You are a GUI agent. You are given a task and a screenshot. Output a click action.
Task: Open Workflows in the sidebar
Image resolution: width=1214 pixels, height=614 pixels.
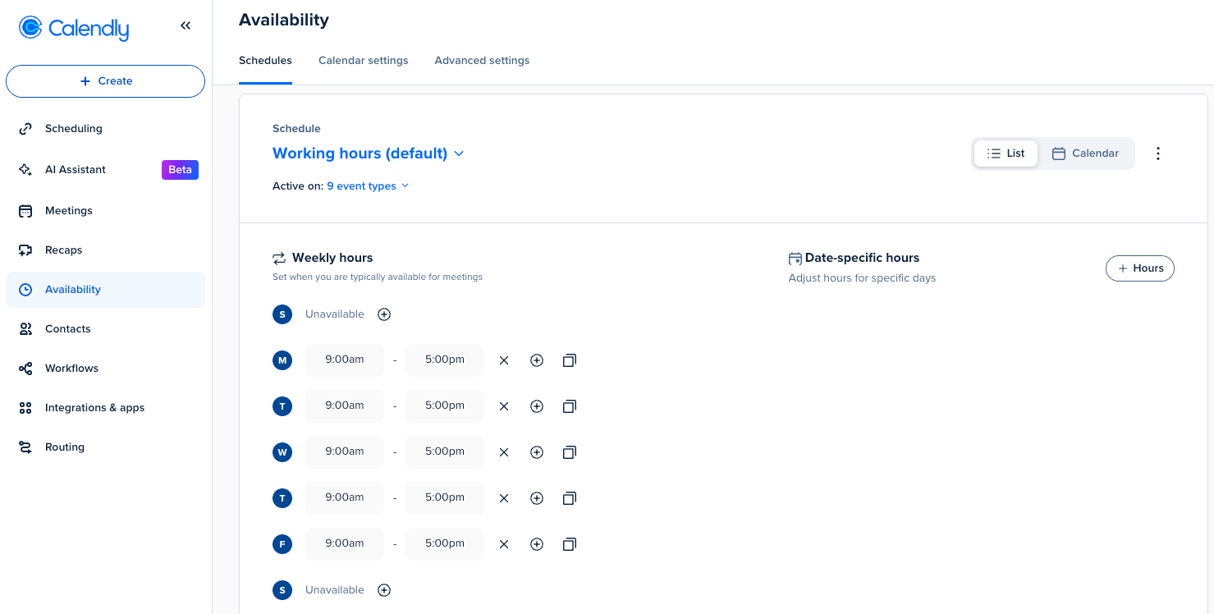71,369
